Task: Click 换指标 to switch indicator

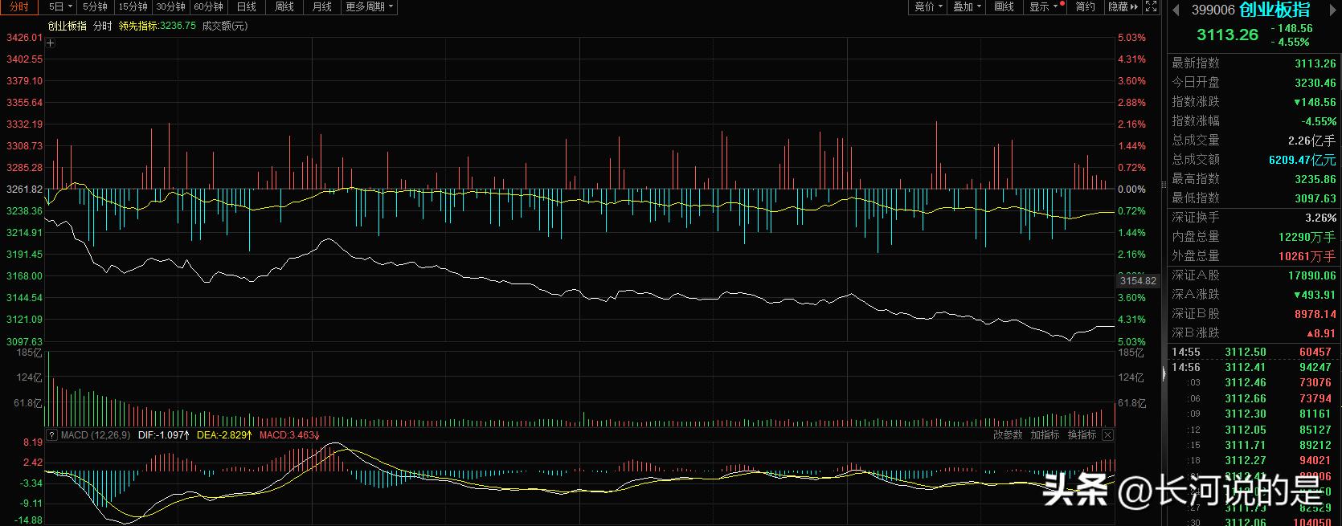Action: pyautogui.click(x=1082, y=435)
